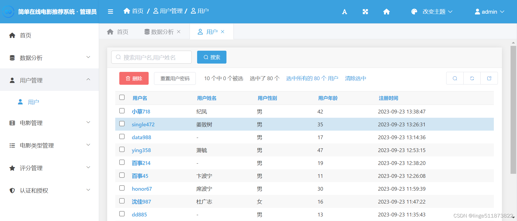Close the 数据分析 tab
Viewport: 517px width, 221px height.
179,32
